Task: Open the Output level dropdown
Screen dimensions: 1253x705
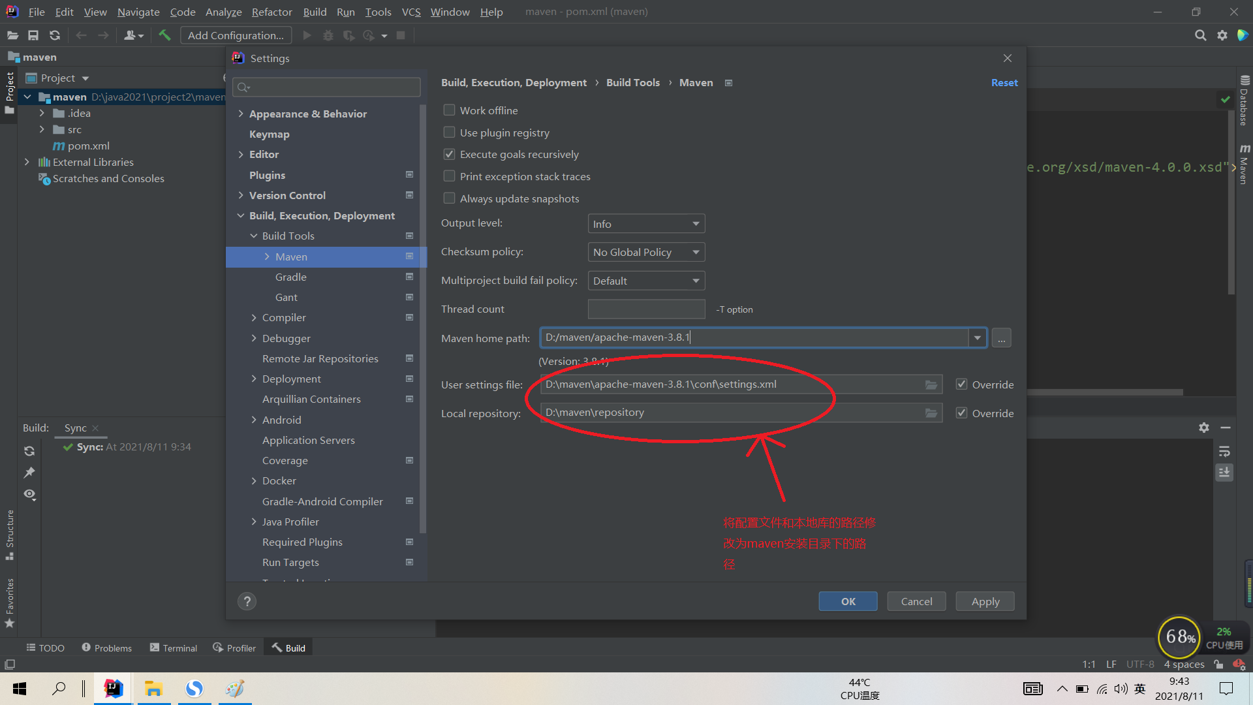Action: (645, 224)
